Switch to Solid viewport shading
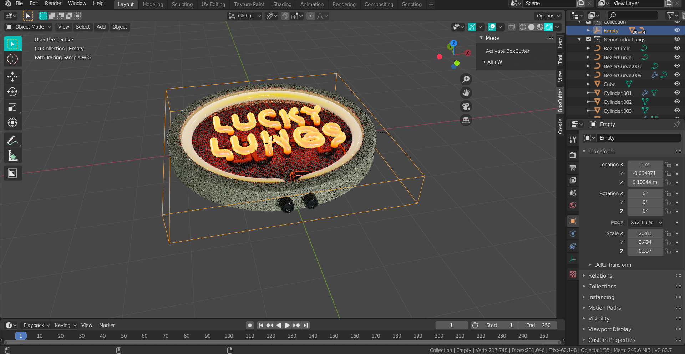Screen dimensions: 685x354 [531, 27]
